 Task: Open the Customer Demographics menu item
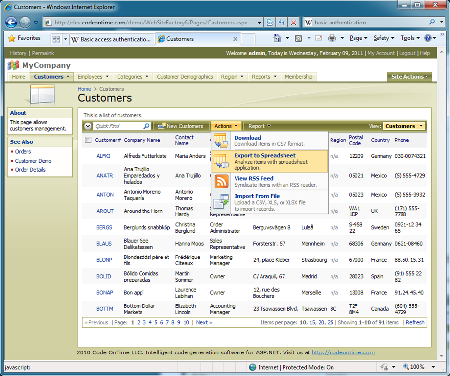185,77
